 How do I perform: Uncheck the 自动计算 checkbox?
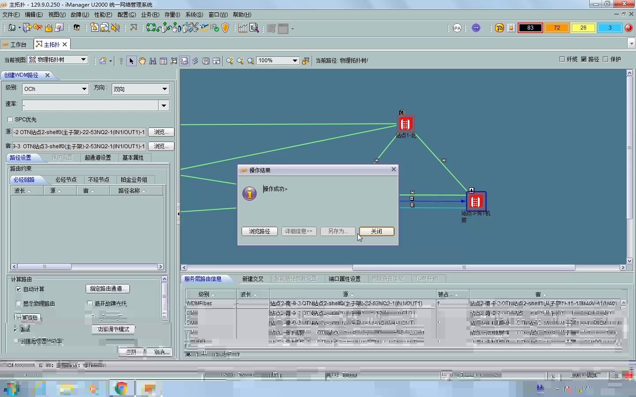coord(19,289)
